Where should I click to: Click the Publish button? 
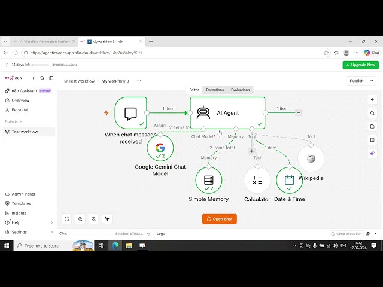pos(357,81)
